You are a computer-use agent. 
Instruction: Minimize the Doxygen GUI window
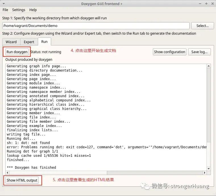click(x=200, y=4)
